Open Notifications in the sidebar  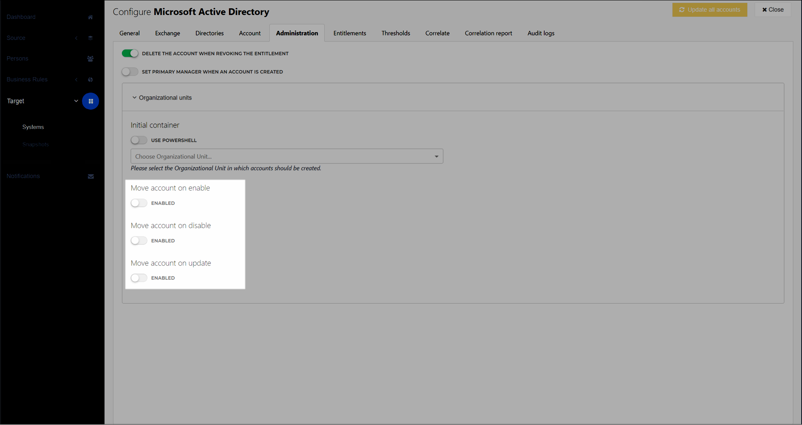point(23,176)
